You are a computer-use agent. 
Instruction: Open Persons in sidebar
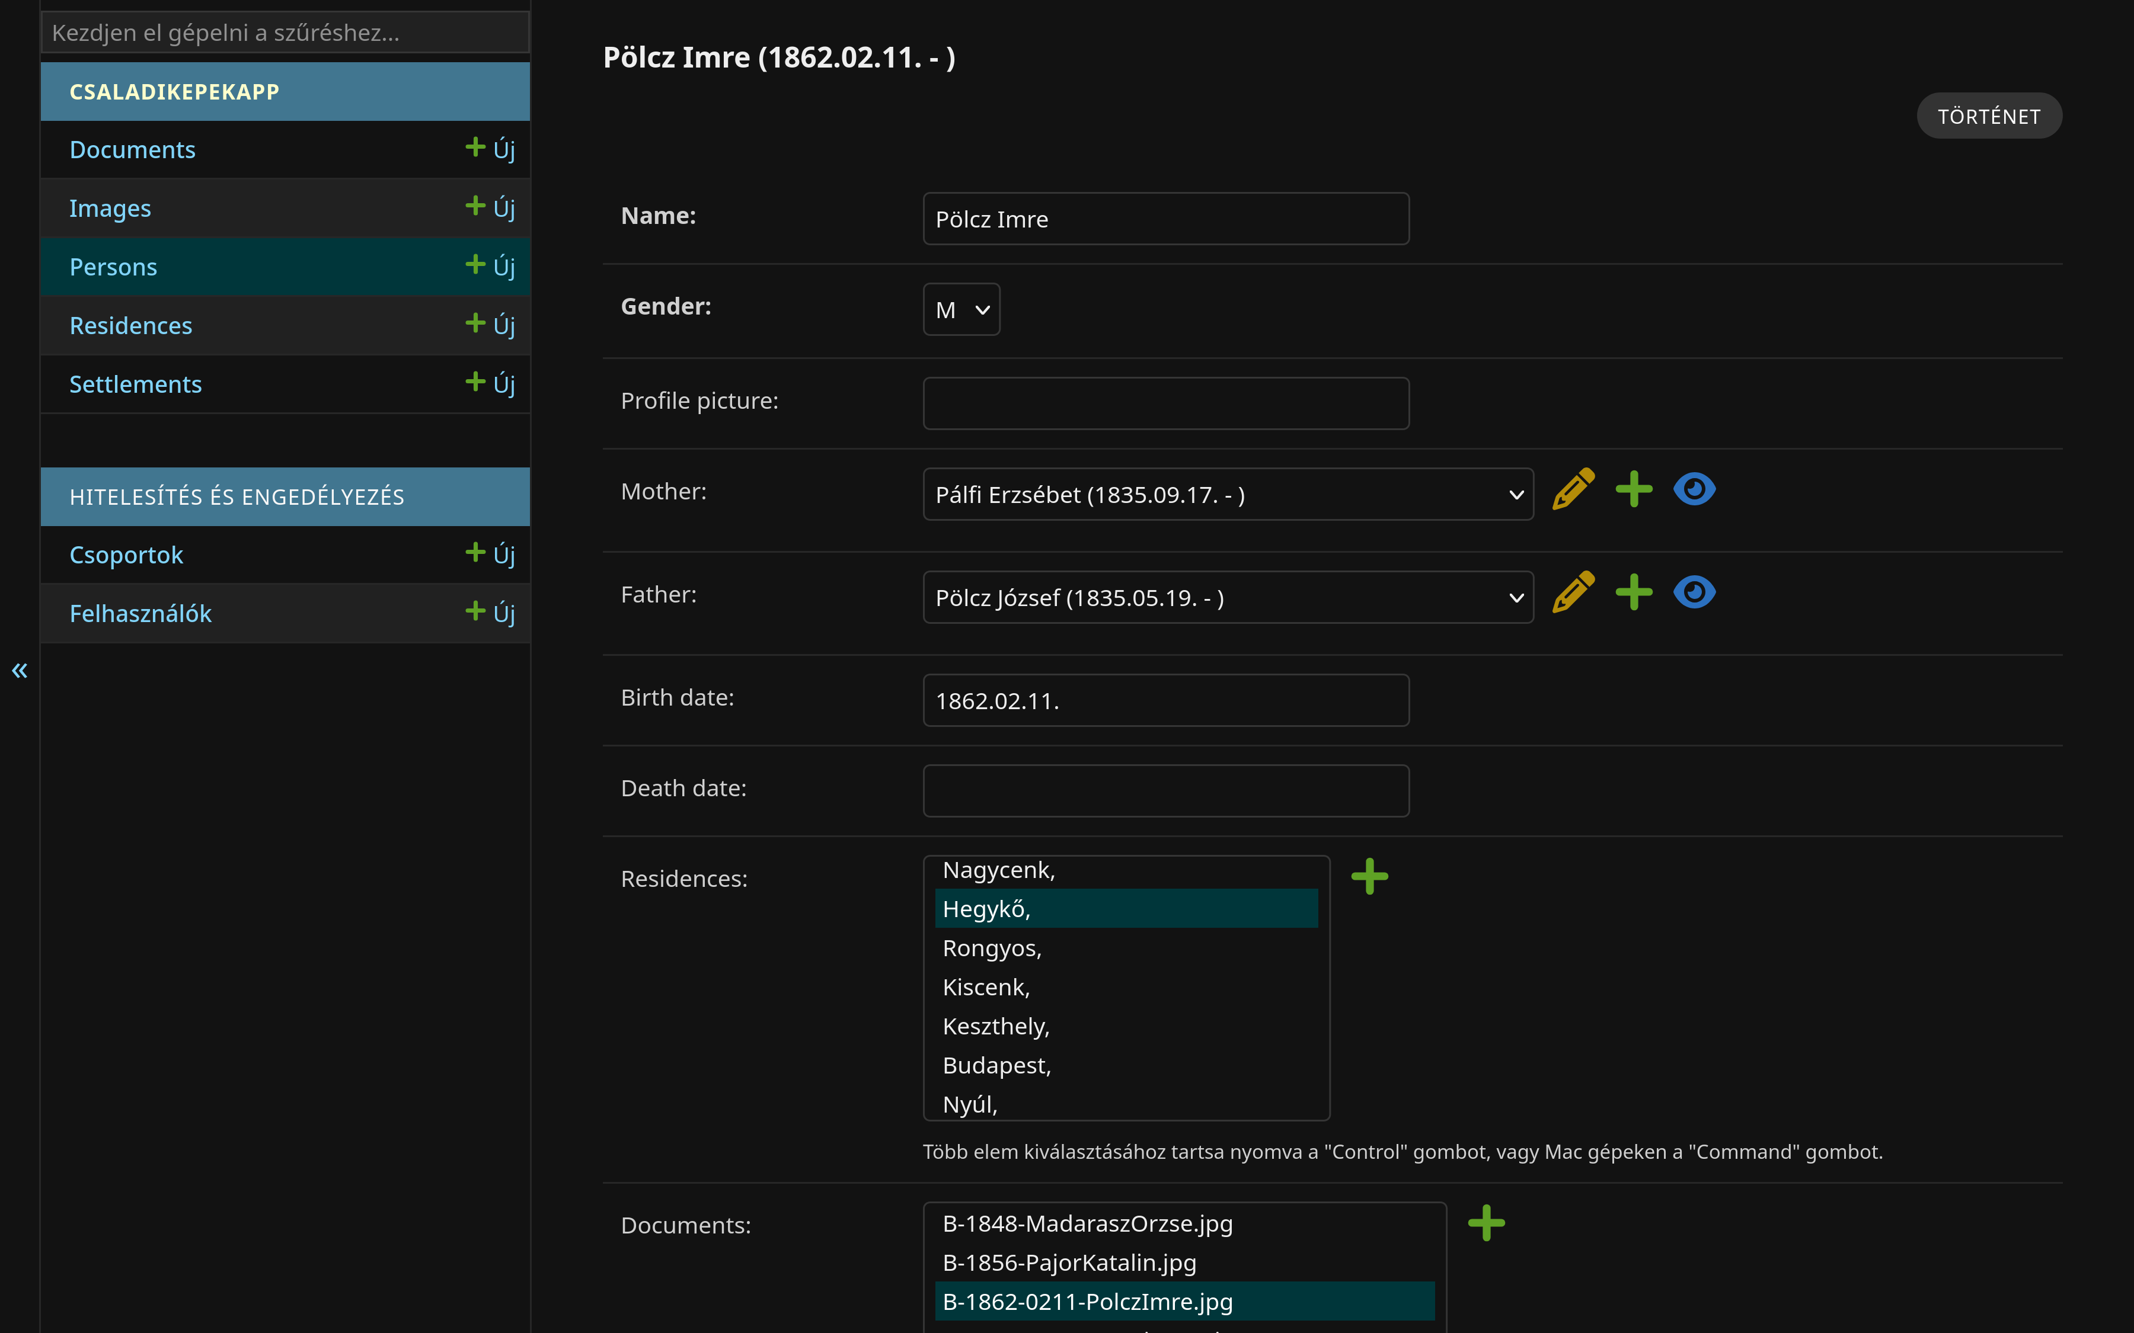point(113,267)
